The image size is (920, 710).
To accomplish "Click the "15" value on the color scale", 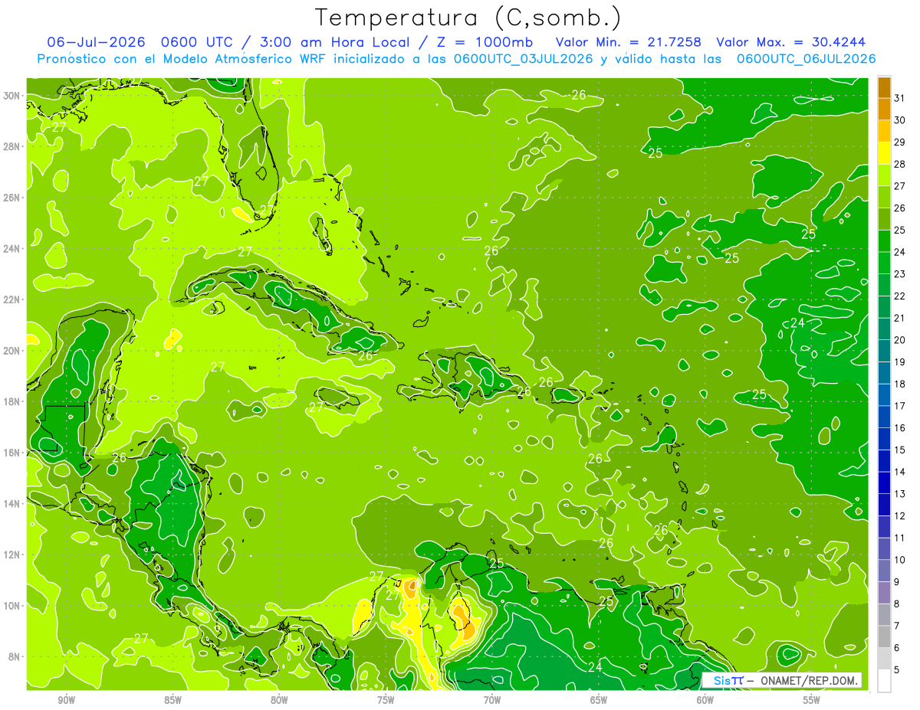I will (x=900, y=450).
